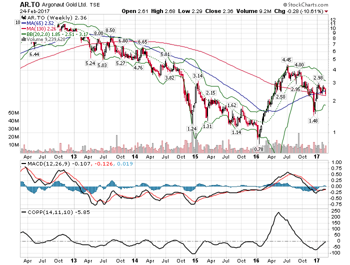Click the MACD signal value -0.126
350x265 pixels.
click(104, 163)
